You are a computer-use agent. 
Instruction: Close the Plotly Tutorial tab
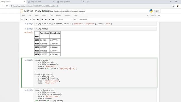(x=25, y=2)
